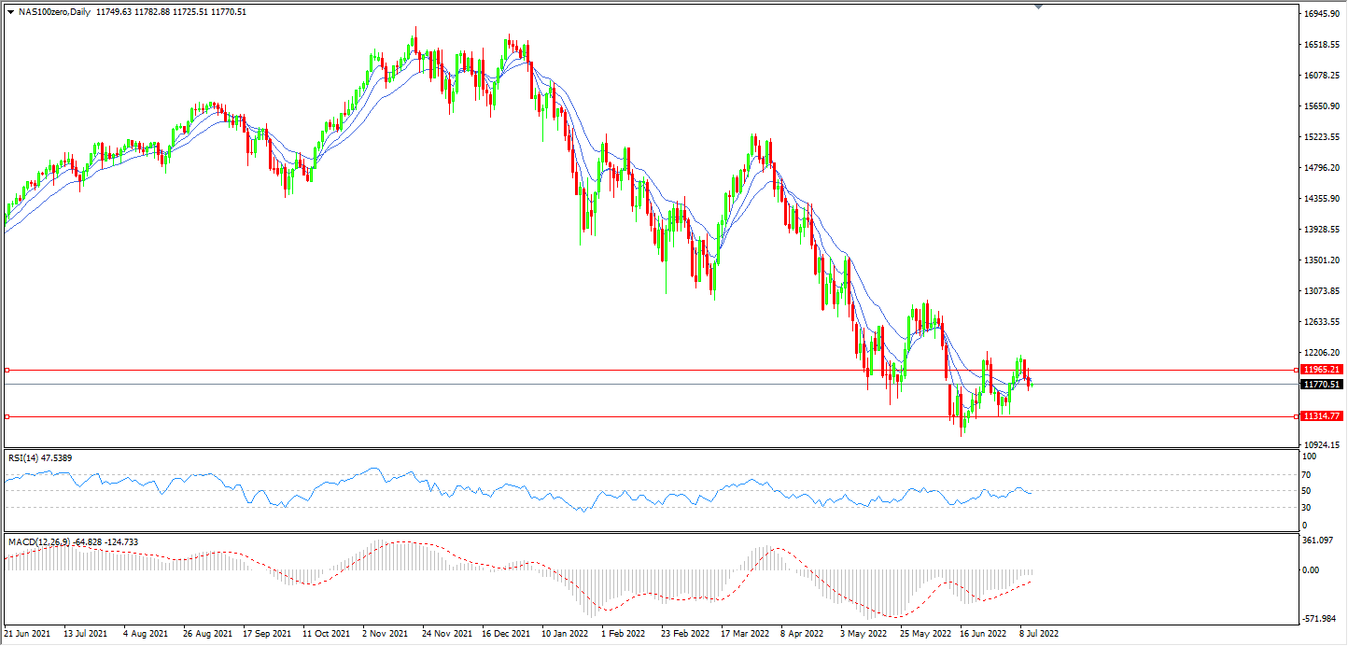The image size is (1348, 646).
Task: Click left handle of lower red line
Action: (7, 416)
